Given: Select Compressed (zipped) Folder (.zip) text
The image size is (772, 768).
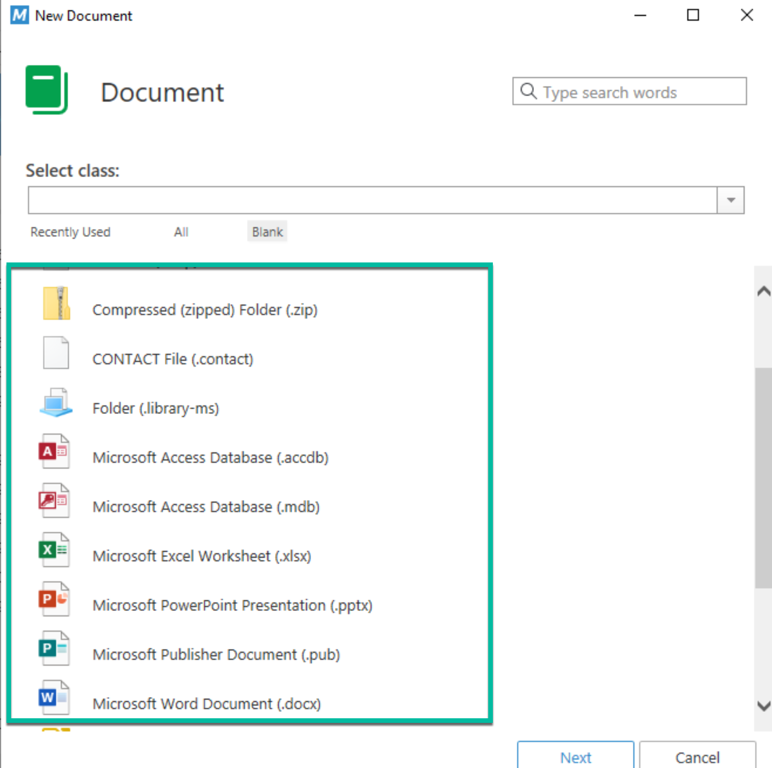Looking at the screenshot, I should click(205, 310).
